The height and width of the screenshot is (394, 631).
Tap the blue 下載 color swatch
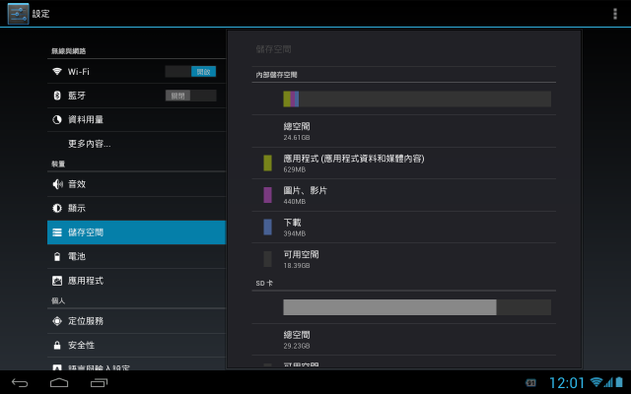click(x=267, y=227)
